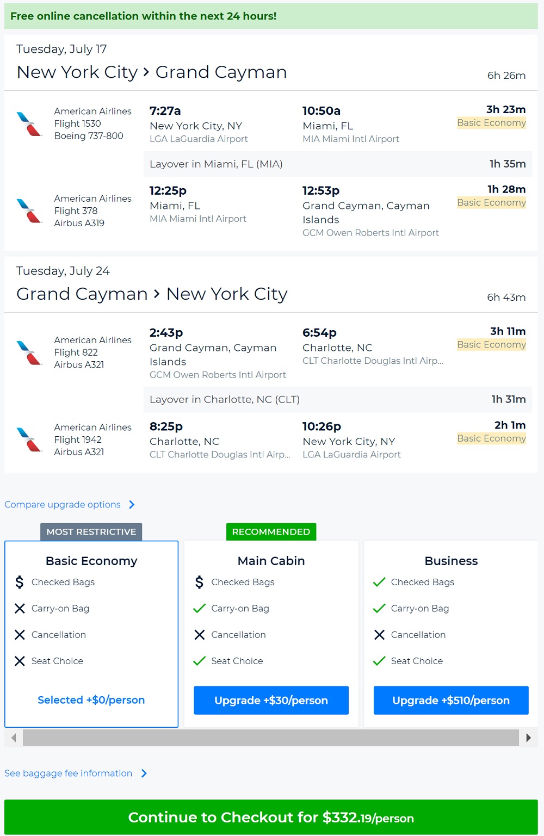The width and height of the screenshot is (544, 836).
Task: Choose the Main Cabin fare card
Action: pos(271,561)
